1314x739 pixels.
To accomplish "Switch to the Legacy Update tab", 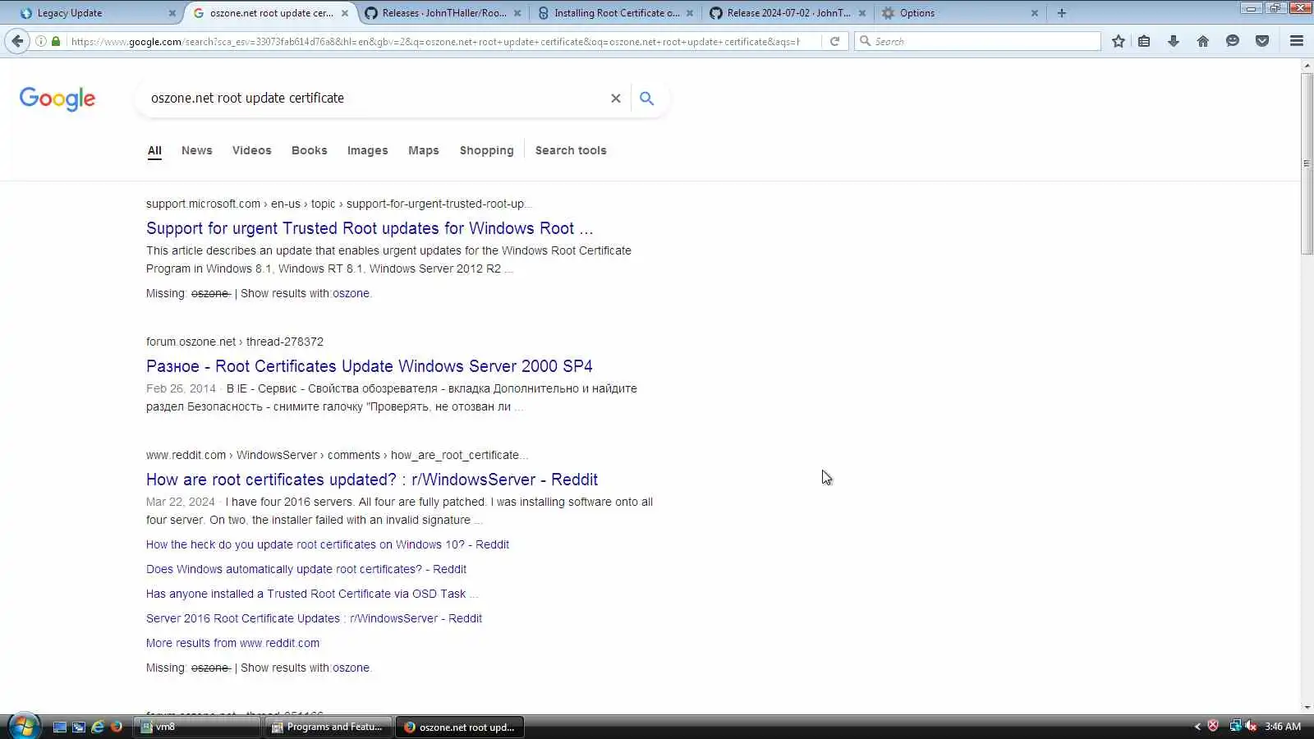I will [92, 13].
